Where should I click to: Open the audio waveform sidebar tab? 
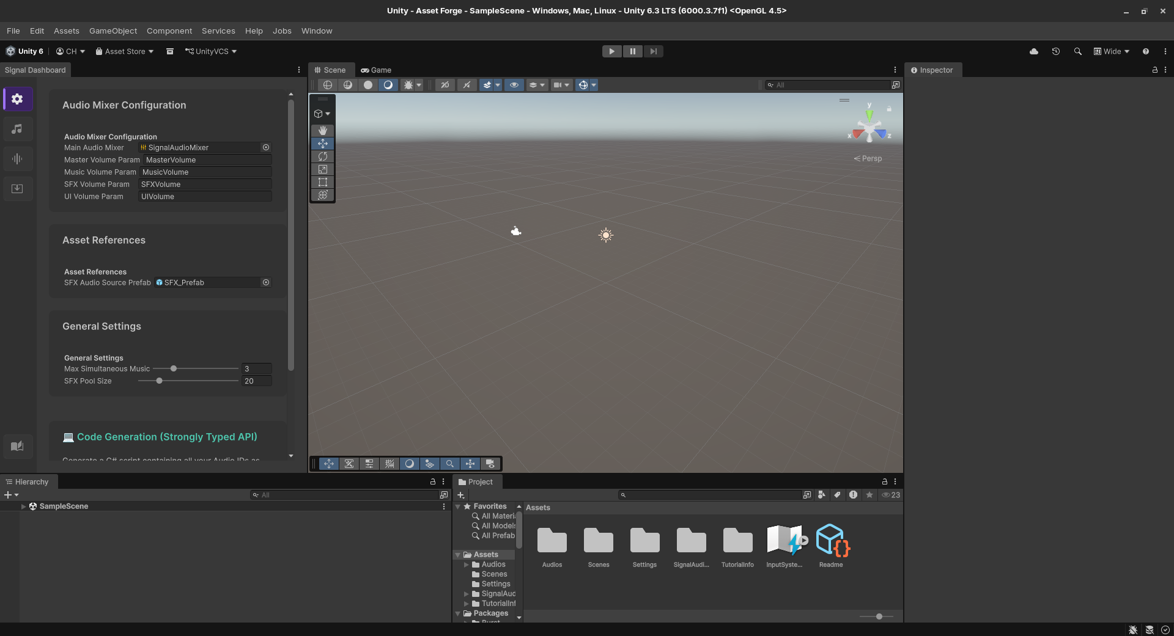point(17,159)
